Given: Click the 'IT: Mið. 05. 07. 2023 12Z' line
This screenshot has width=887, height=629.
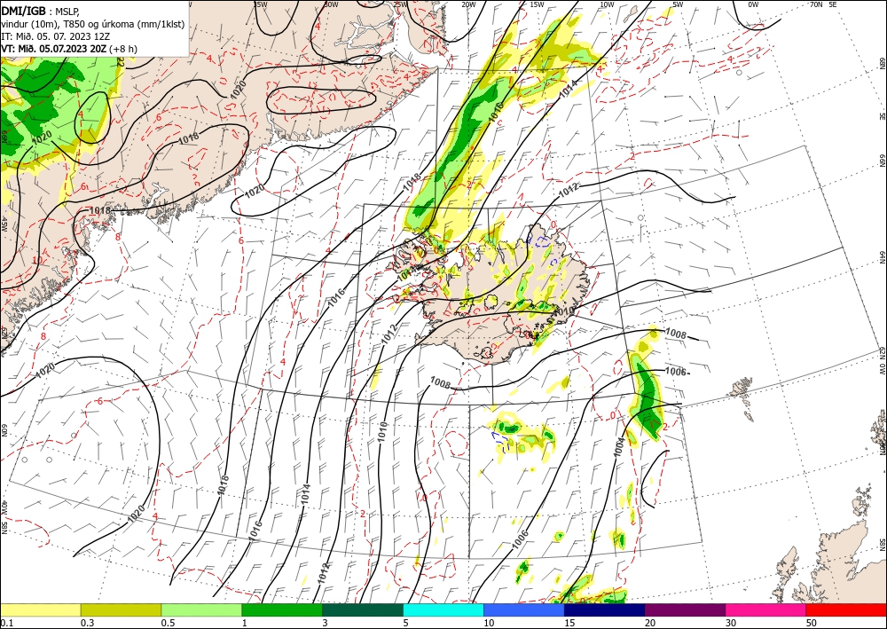Looking at the screenshot, I should [55, 36].
